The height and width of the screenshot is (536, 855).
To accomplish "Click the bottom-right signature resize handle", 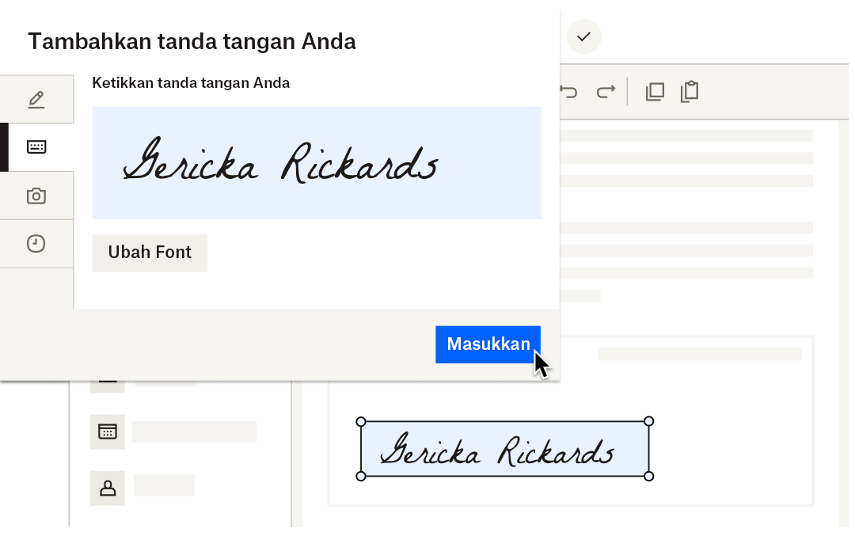I will tap(649, 476).
